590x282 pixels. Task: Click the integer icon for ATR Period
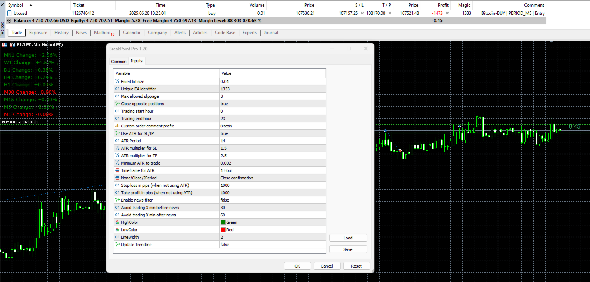(x=117, y=141)
